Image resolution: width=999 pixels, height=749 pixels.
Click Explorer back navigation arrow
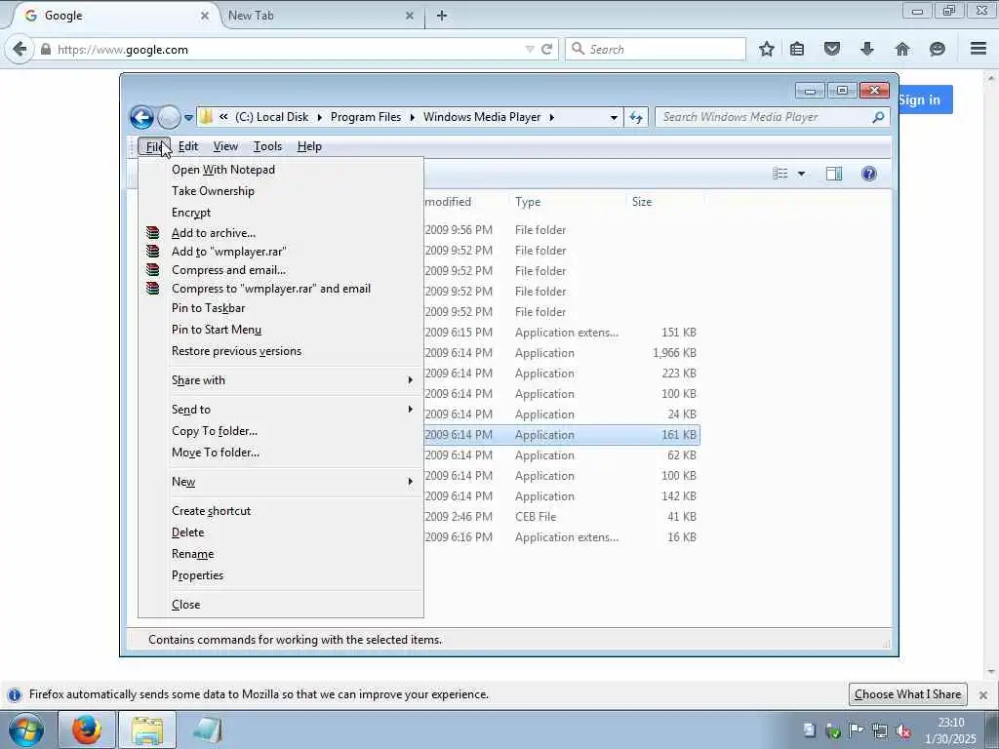coord(141,117)
